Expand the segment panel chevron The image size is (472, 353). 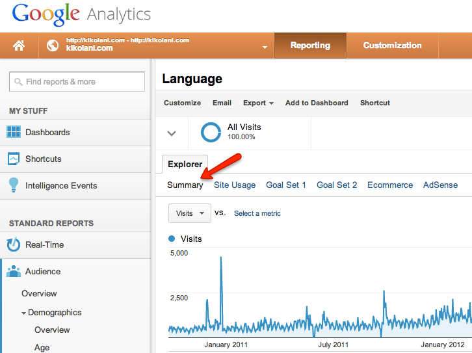coord(172,133)
